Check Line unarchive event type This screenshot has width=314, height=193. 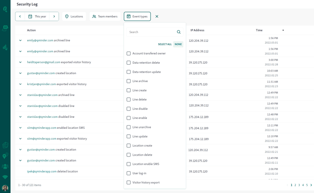[x=129, y=127]
